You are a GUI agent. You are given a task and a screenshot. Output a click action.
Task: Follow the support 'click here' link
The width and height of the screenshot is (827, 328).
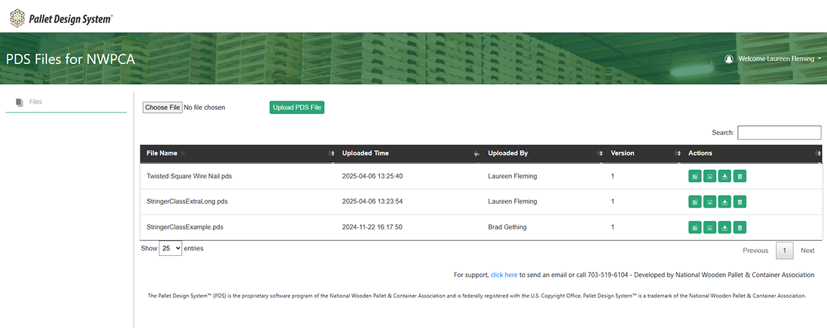point(503,275)
